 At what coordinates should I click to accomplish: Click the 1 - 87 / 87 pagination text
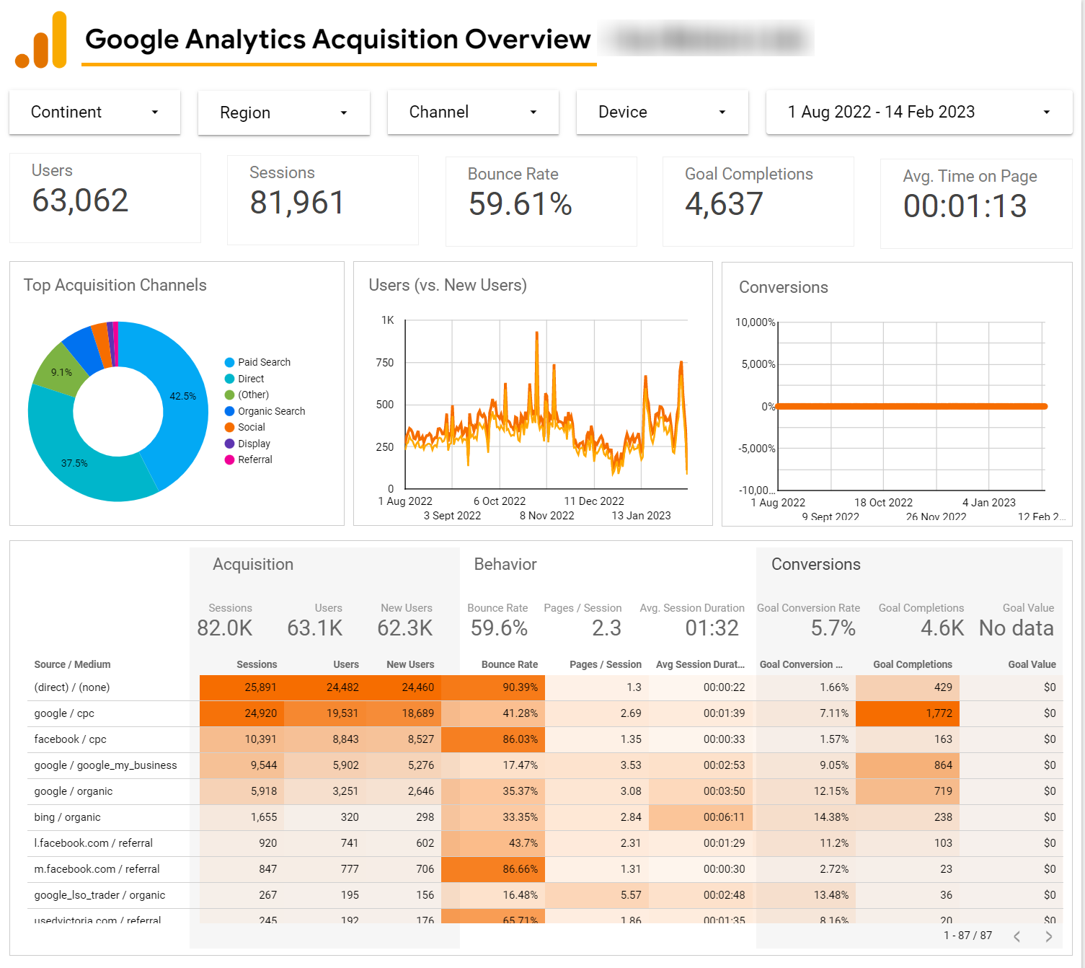coord(968,936)
